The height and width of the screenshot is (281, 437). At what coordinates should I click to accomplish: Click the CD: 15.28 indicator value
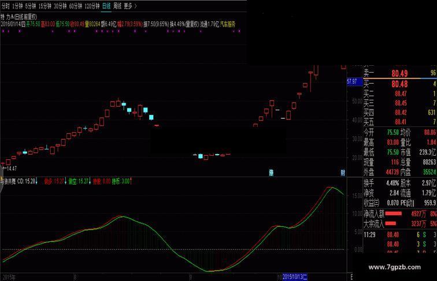click(x=28, y=181)
